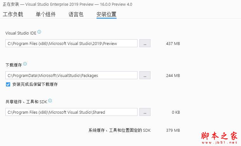
Task: Toggle 安装完成后保留下载缓存 checkbox
Action: coord(8,84)
